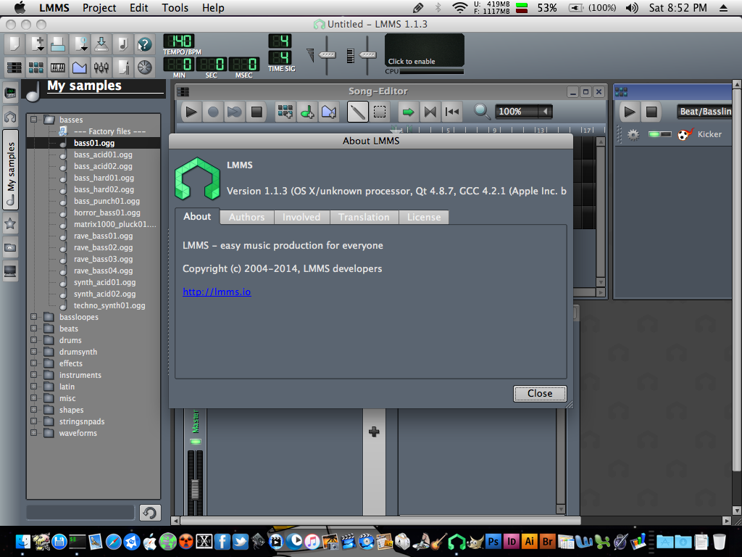Expand the effects folder
The height and width of the screenshot is (557, 742).
(33, 363)
